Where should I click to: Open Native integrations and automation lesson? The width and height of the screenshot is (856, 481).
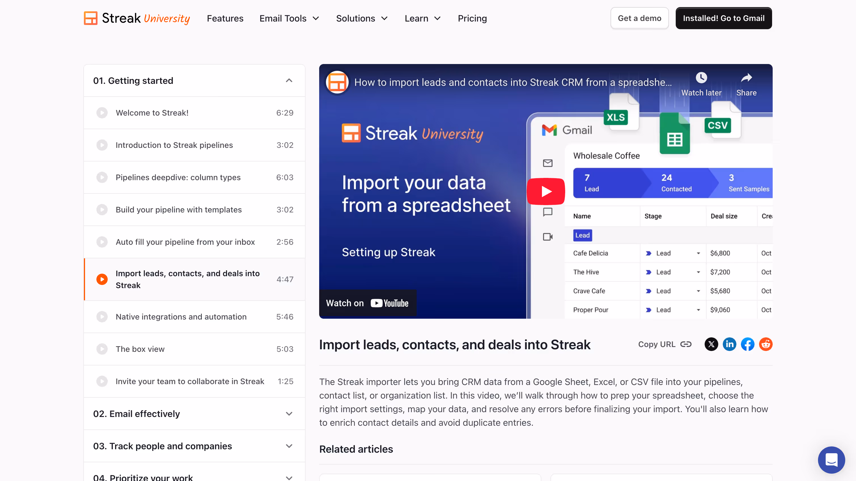(181, 317)
